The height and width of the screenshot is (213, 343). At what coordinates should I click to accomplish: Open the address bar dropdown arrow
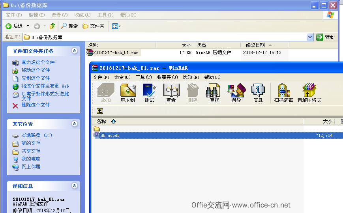coord(310,37)
